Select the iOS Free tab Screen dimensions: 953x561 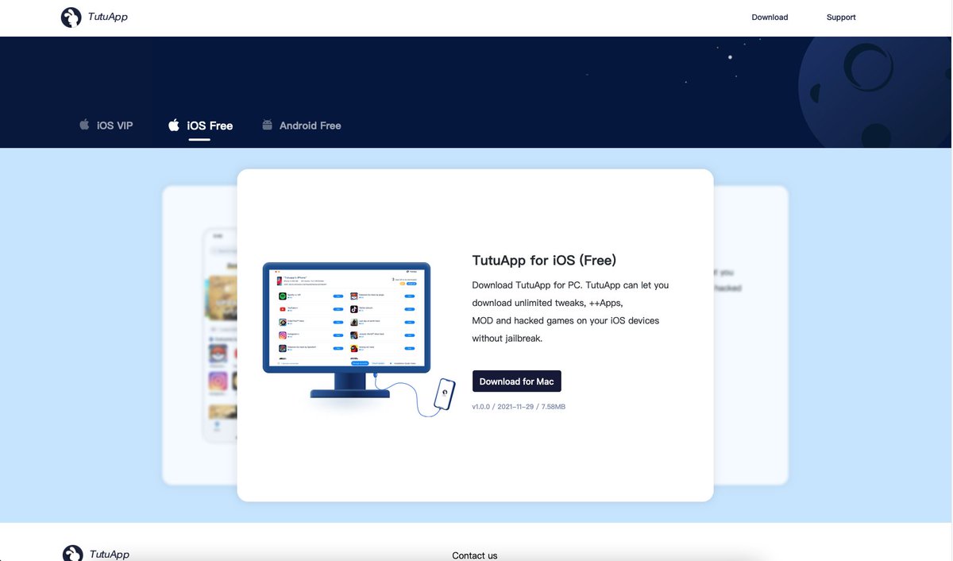coord(200,126)
